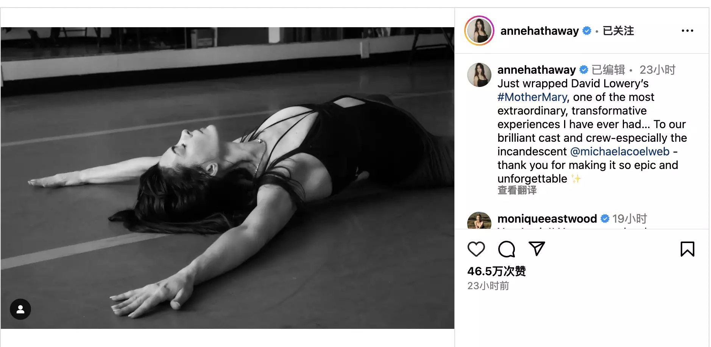The width and height of the screenshot is (711, 347).
Task: Open the three-dot more options menu
Action: click(x=687, y=31)
